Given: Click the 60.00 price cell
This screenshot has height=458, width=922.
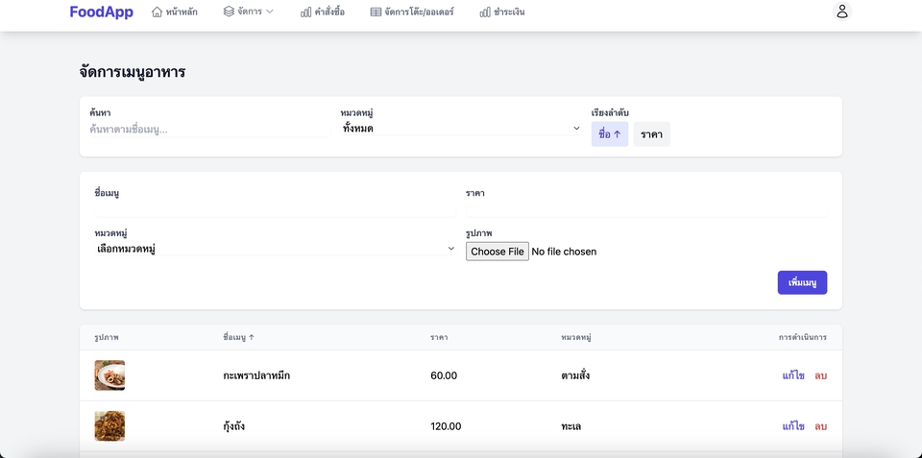Looking at the screenshot, I should click(444, 375).
